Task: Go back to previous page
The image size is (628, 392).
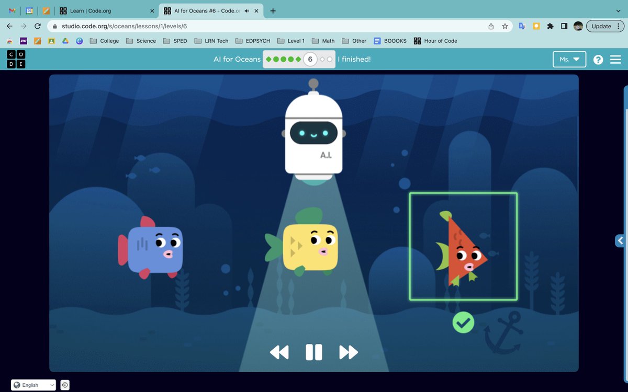Action: [9, 26]
